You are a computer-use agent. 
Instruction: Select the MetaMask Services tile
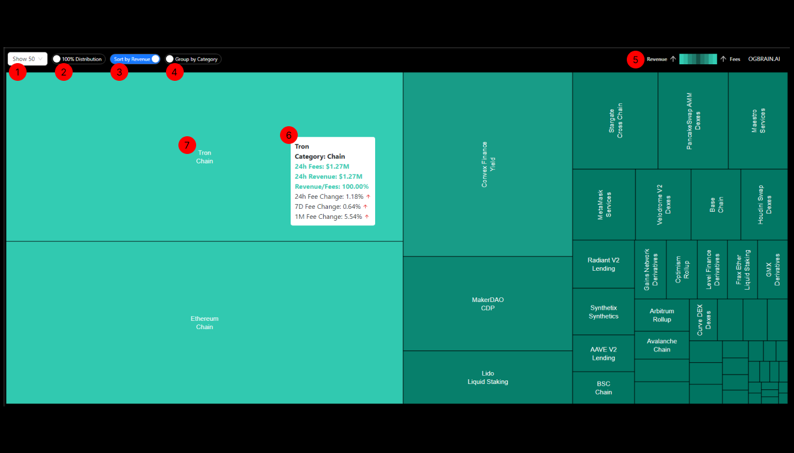click(x=603, y=205)
